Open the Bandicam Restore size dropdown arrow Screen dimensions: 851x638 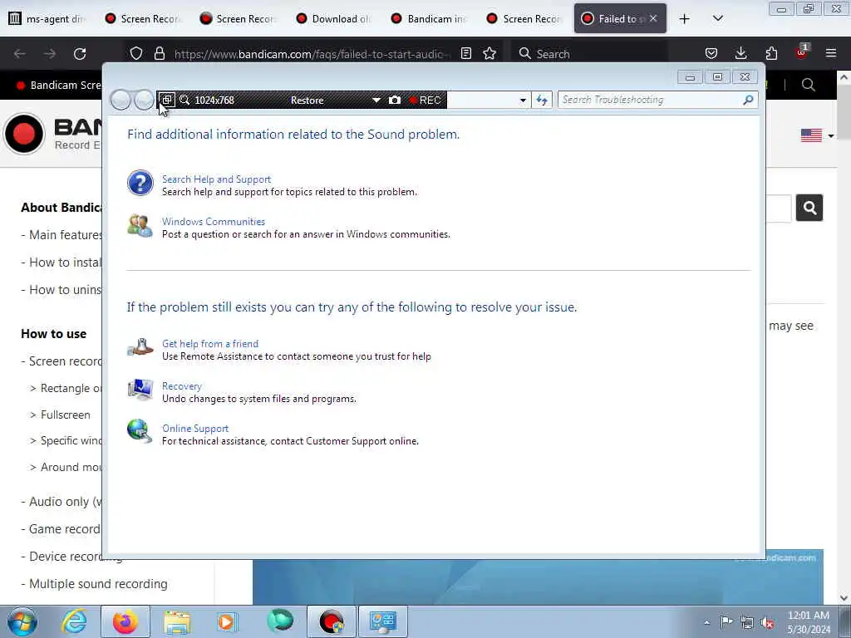click(x=376, y=101)
